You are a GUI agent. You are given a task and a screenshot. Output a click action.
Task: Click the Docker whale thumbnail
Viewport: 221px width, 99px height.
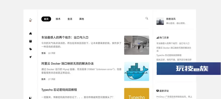(x=137, y=71)
